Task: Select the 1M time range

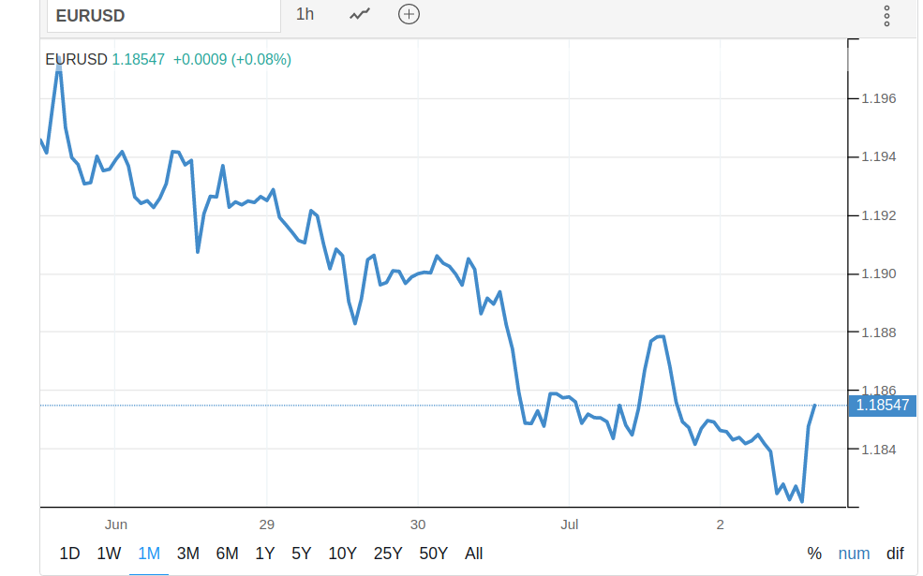Action: (149, 554)
